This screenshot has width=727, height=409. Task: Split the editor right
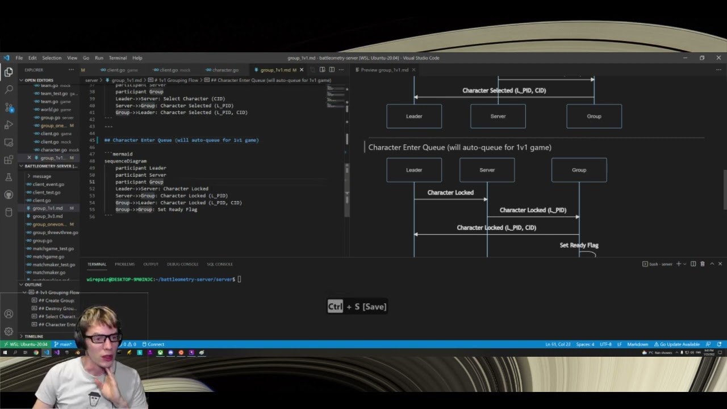click(331, 70)
